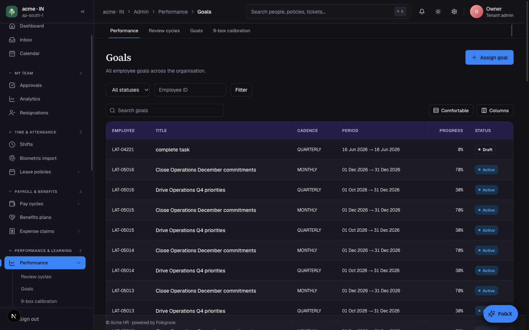Toggle Comfortable density view
This screenshot has width=529, height=330.
tap(451, 110)
